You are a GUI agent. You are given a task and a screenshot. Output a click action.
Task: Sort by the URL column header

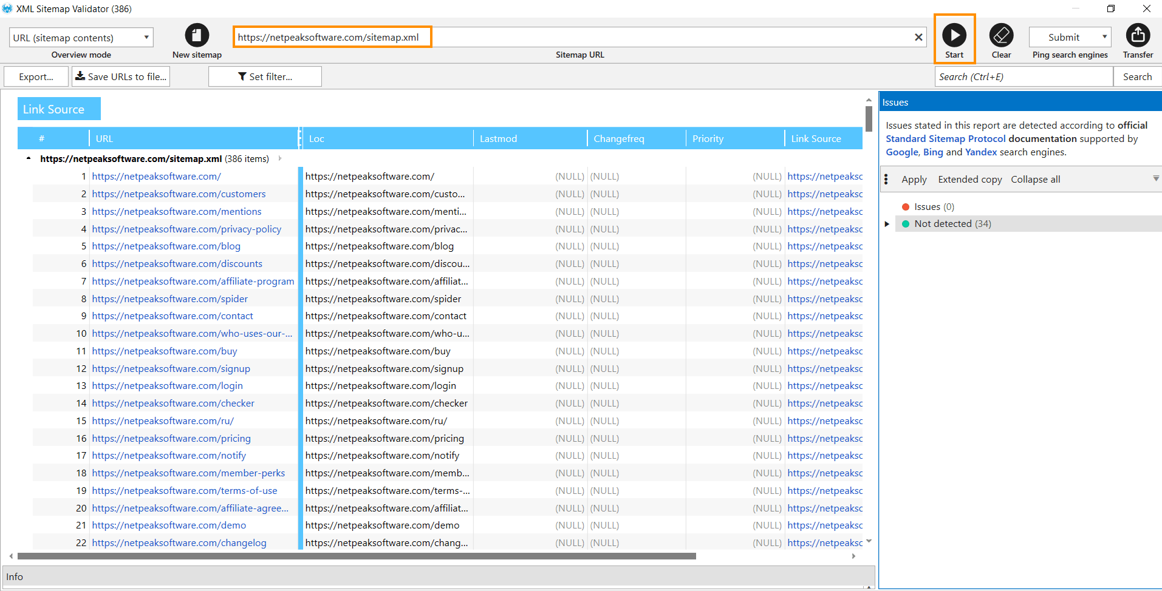tap(194, 138)
